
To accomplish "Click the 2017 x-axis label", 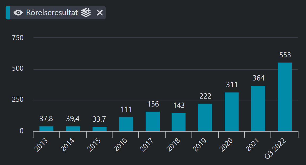I will 147,145.
